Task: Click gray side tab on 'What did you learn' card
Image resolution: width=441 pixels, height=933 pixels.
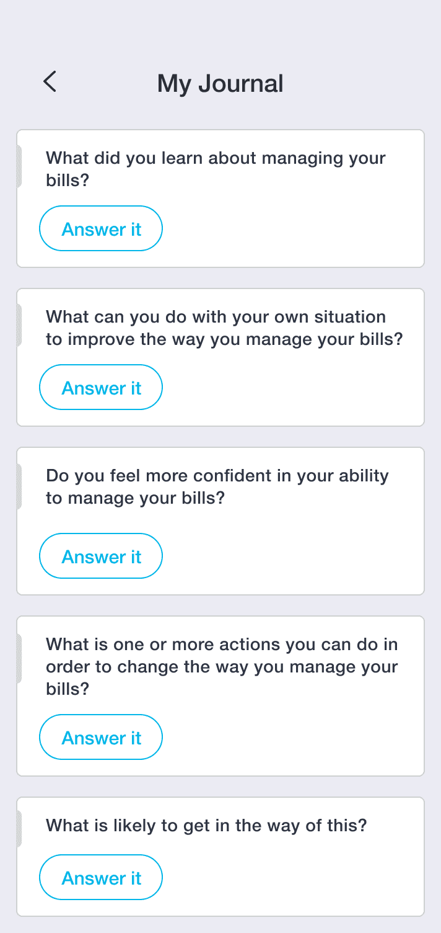Action: tap(19, 166)
